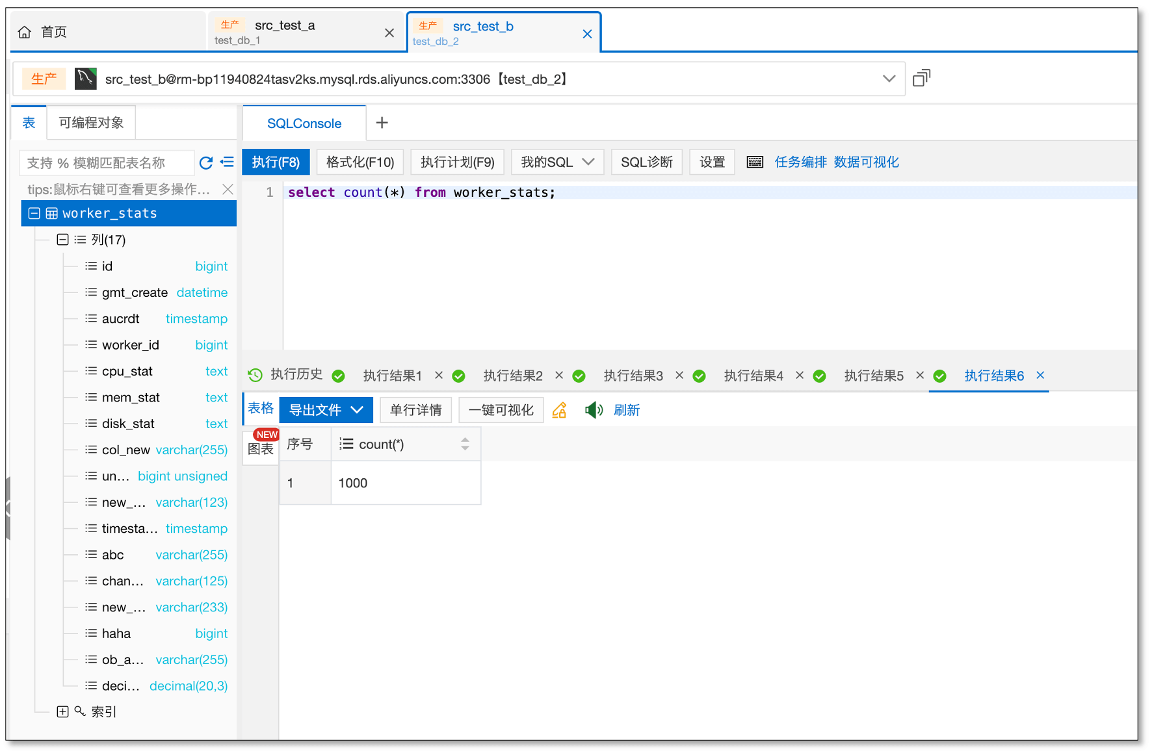
Task: Click the collapse table list icon
Action: coord(227,162)
